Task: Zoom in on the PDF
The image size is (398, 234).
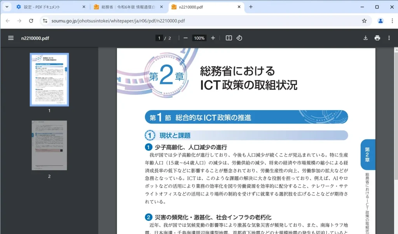Action: point(213,38)
